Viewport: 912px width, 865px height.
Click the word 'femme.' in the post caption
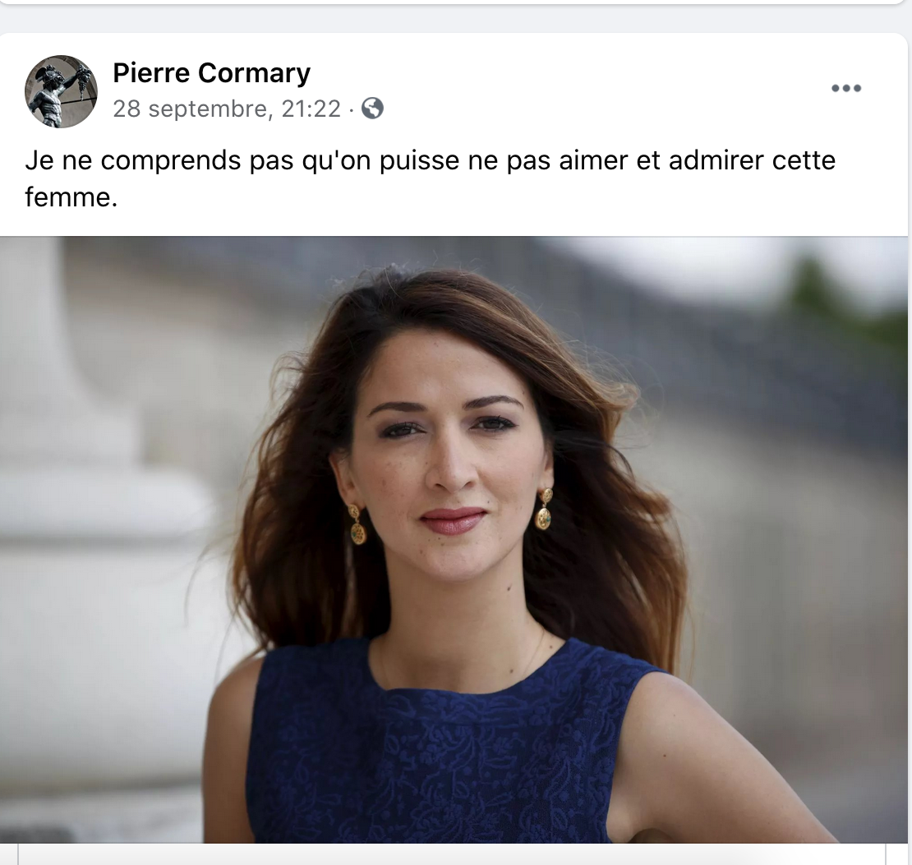point(71,197)
